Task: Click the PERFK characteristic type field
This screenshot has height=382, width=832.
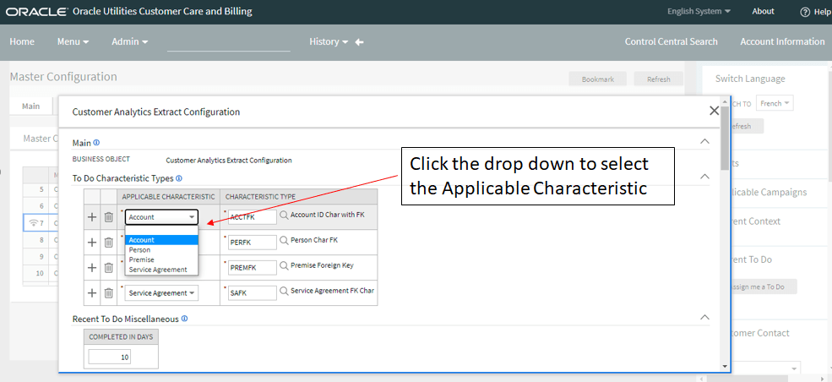Action: [252, 243]
